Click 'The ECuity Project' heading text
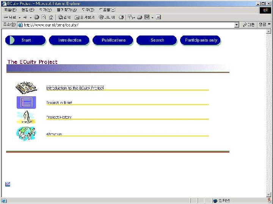The image size is (273, 204). pos(32,62)
